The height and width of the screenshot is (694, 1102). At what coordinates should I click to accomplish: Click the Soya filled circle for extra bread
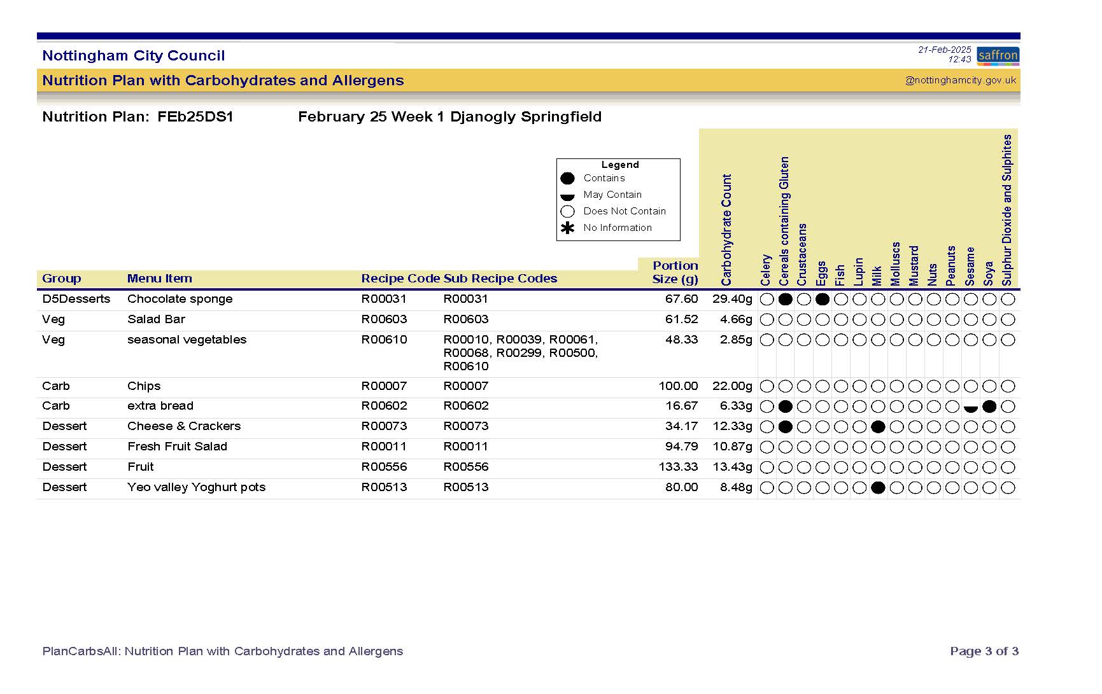pyautogui.click(x=989, y=406)
